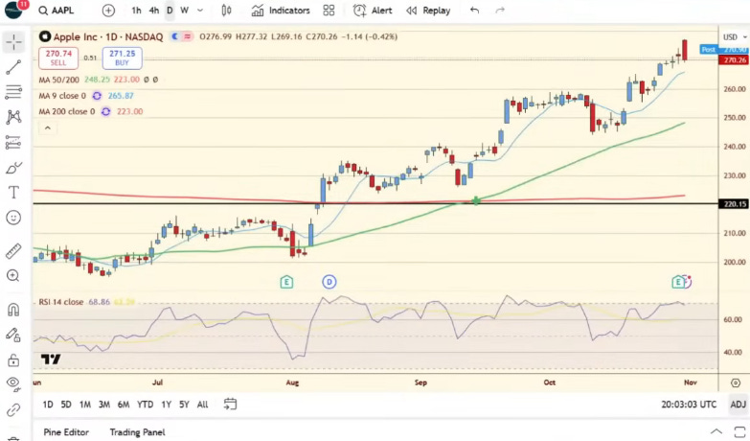Undo the last chart action
Viewport: 750px width, 441px height.
(474, 11)
